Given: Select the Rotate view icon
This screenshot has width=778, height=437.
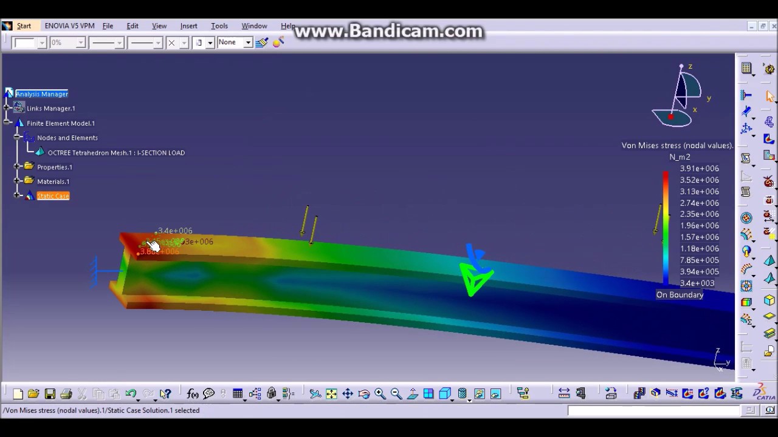Looking at the screenshot, I should click(364, 394).
